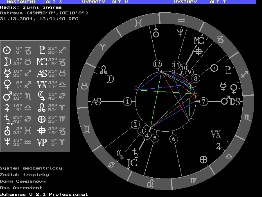
Task: Click the 'Domy Campanovy' house system text
Action: click(23, 181)
